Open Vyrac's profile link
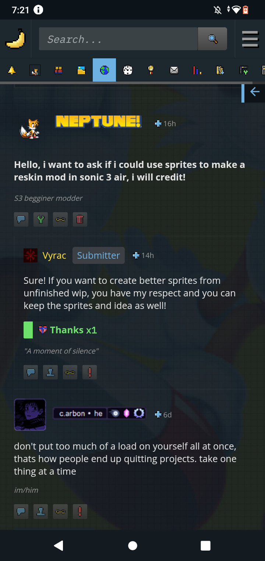Image resolution: width=265 pixels, height=561 pixels. point(54,255)
